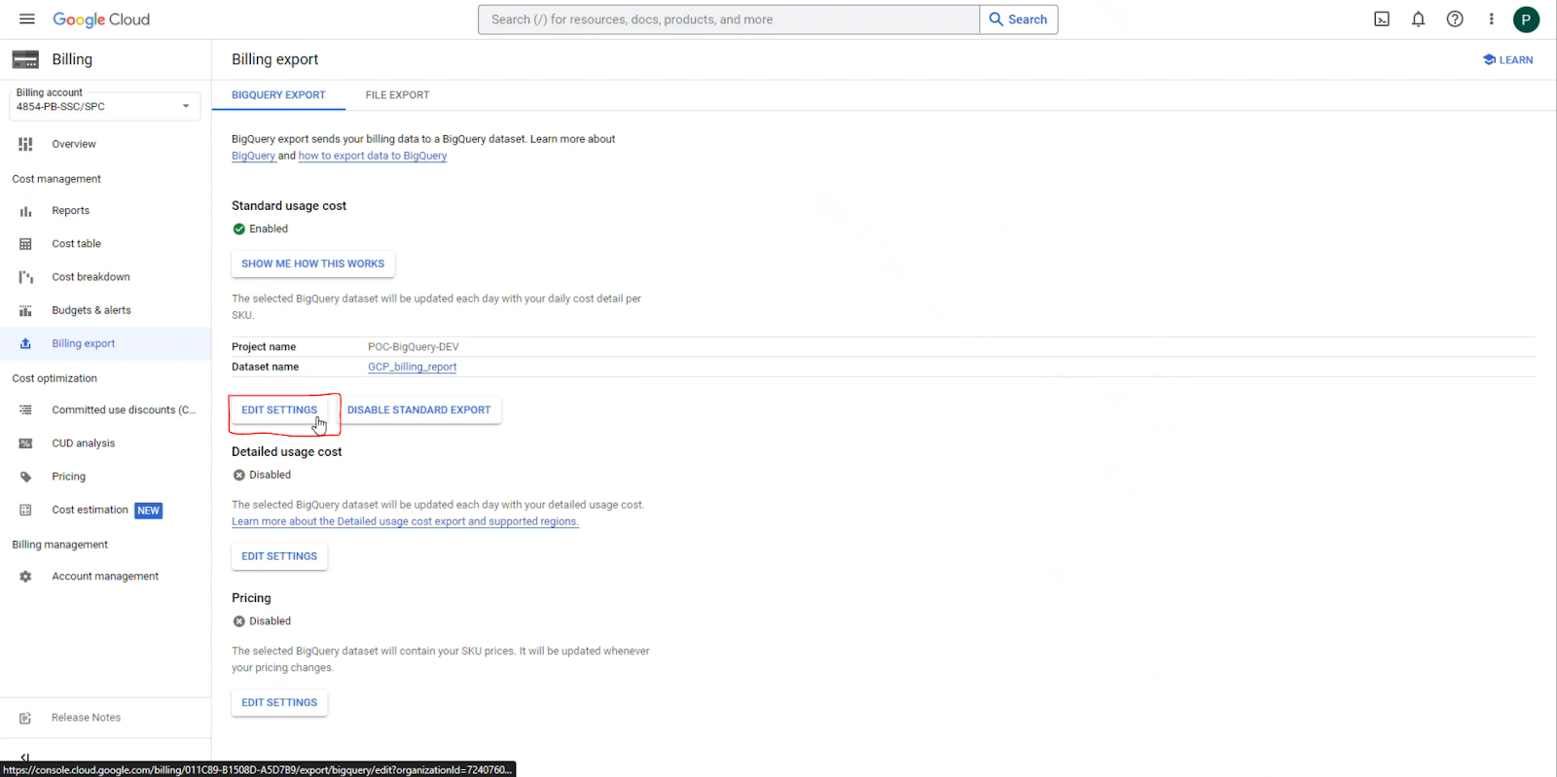Click the Budgets & alerts icon

pyautogui.click(x=25, y=310)
